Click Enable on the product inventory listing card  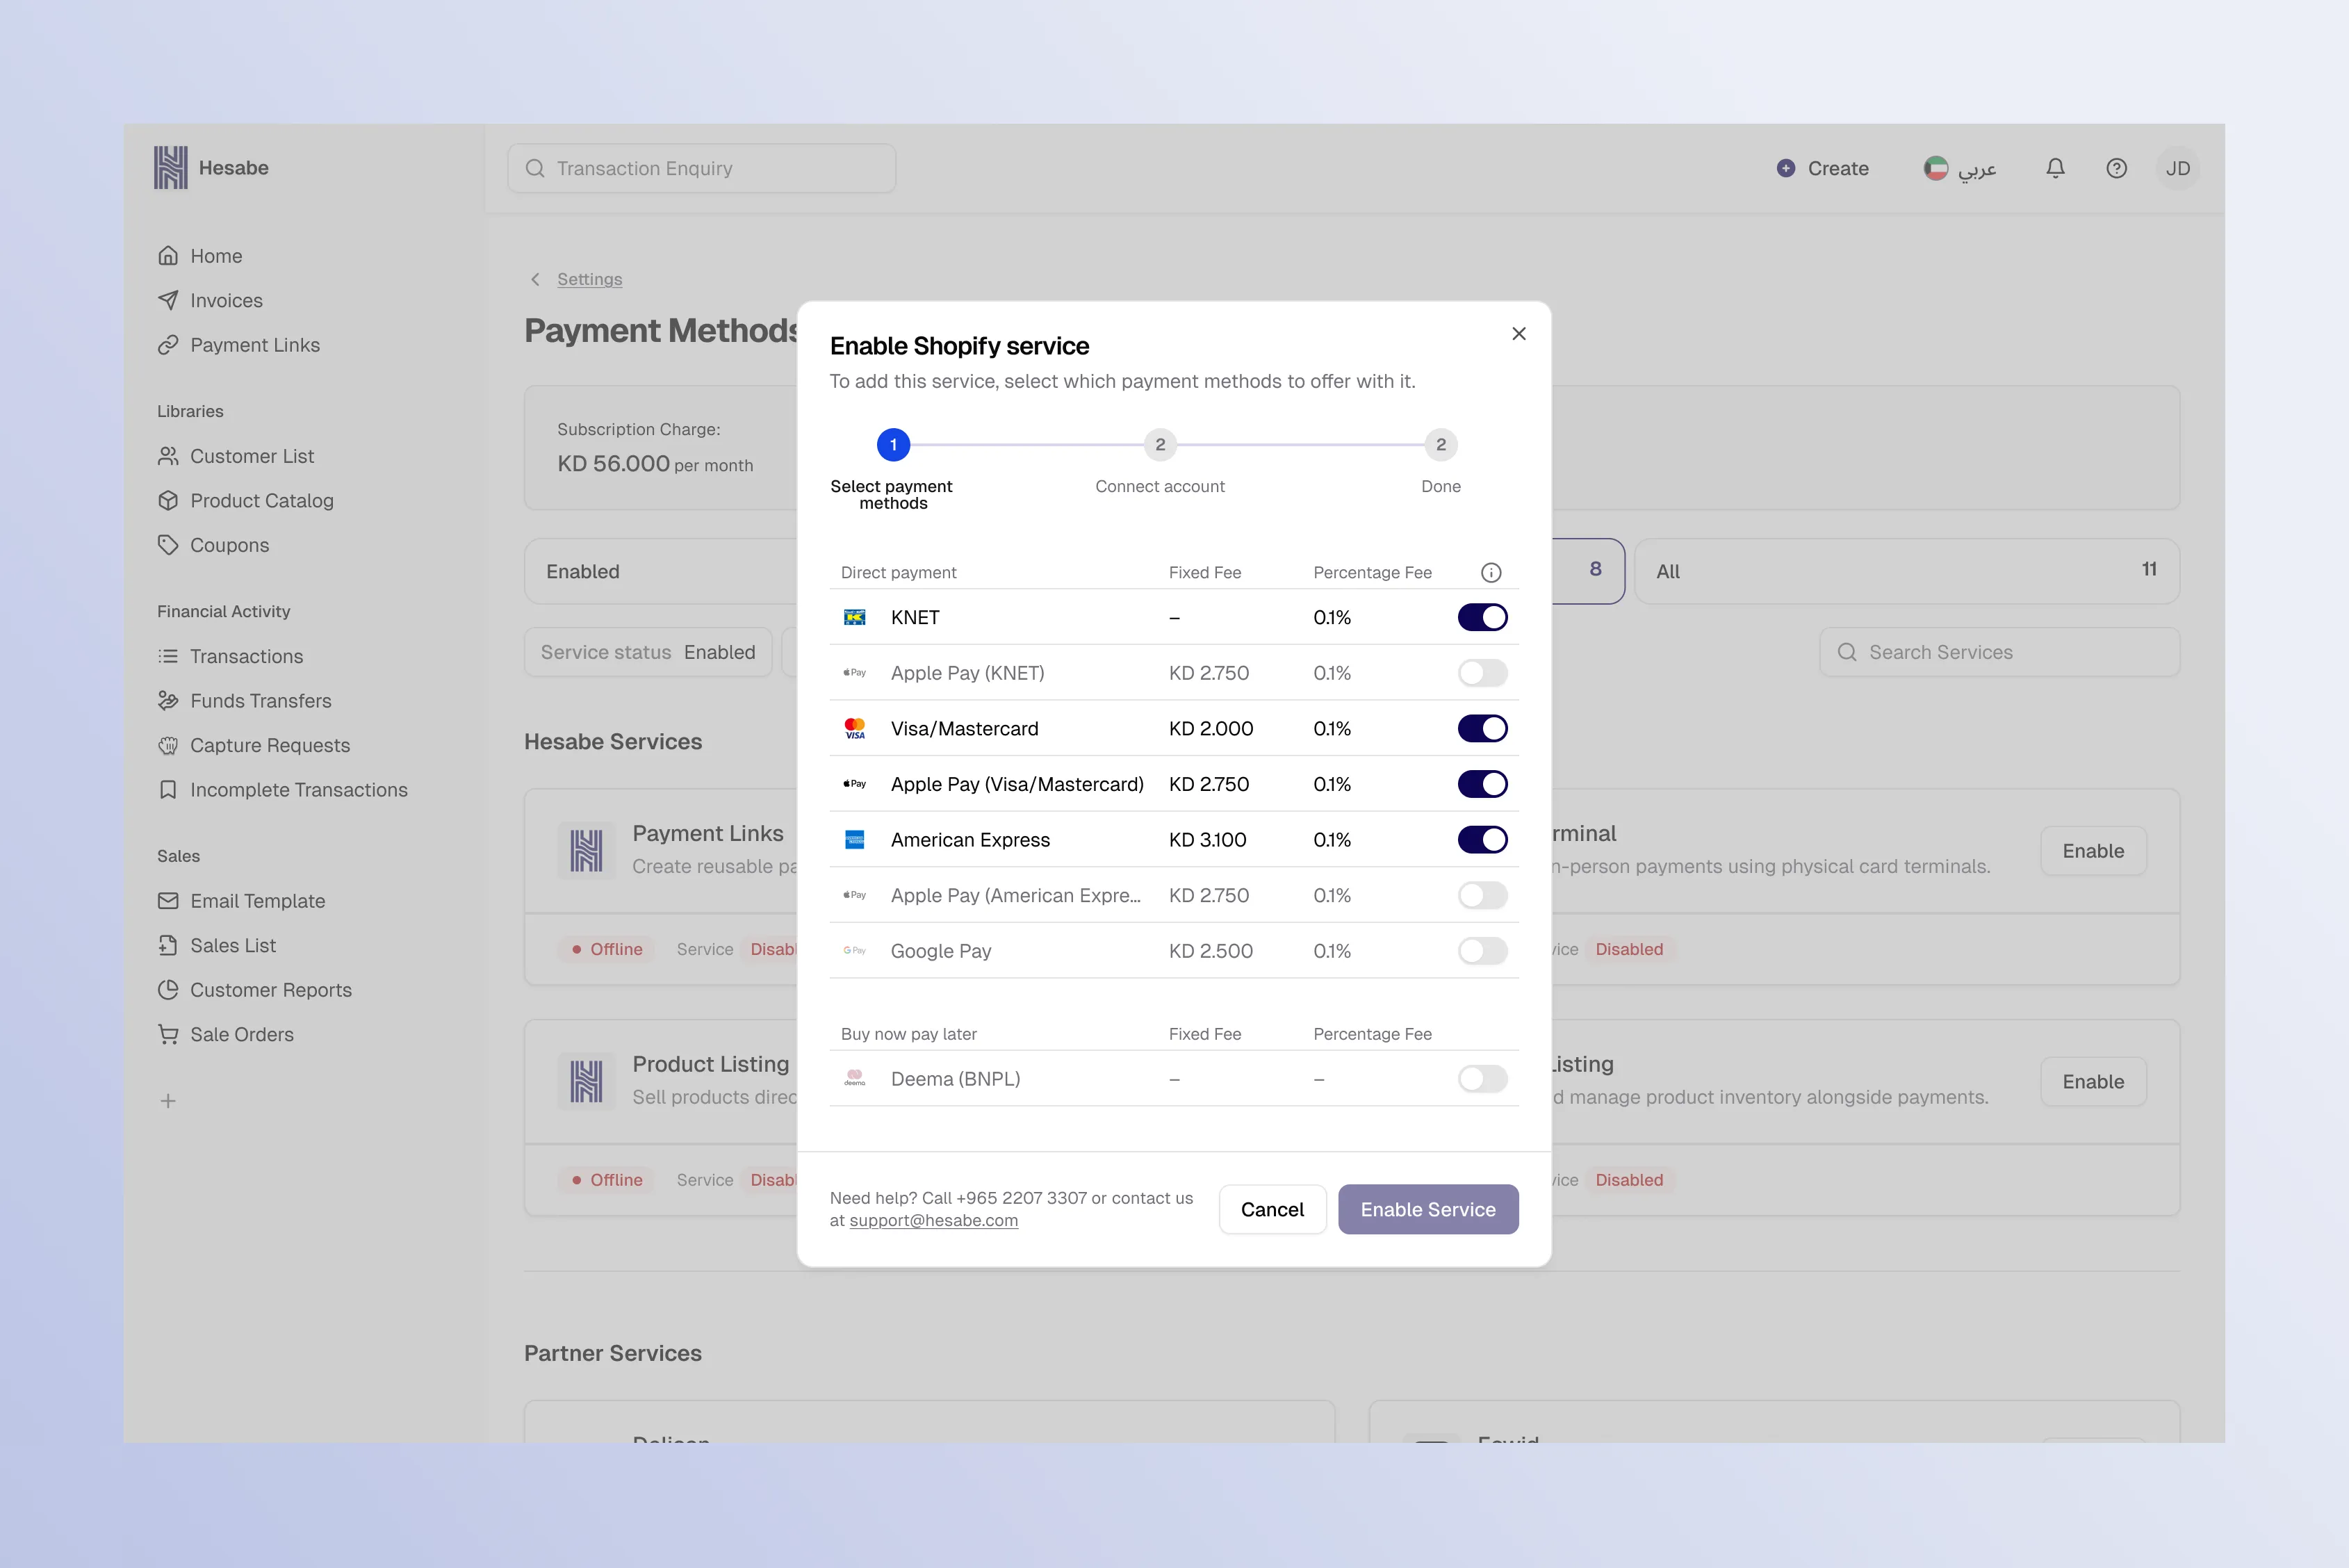click(2093, 1082)
